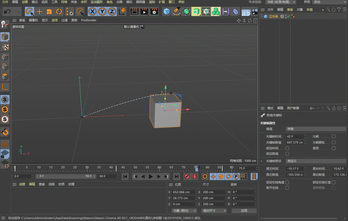The image size is (348, 221).
Task: Toggle the X axis lock icon
Action: [x=93, y=11]
